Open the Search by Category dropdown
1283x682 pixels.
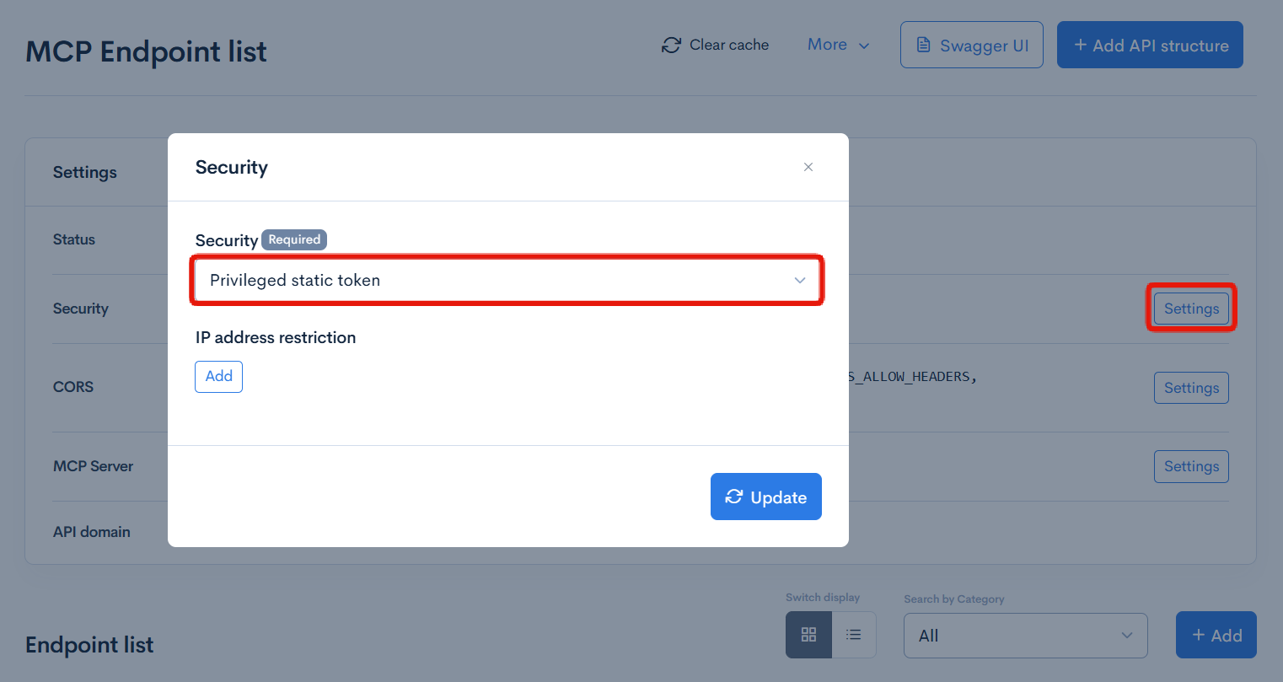(1025, 636)
